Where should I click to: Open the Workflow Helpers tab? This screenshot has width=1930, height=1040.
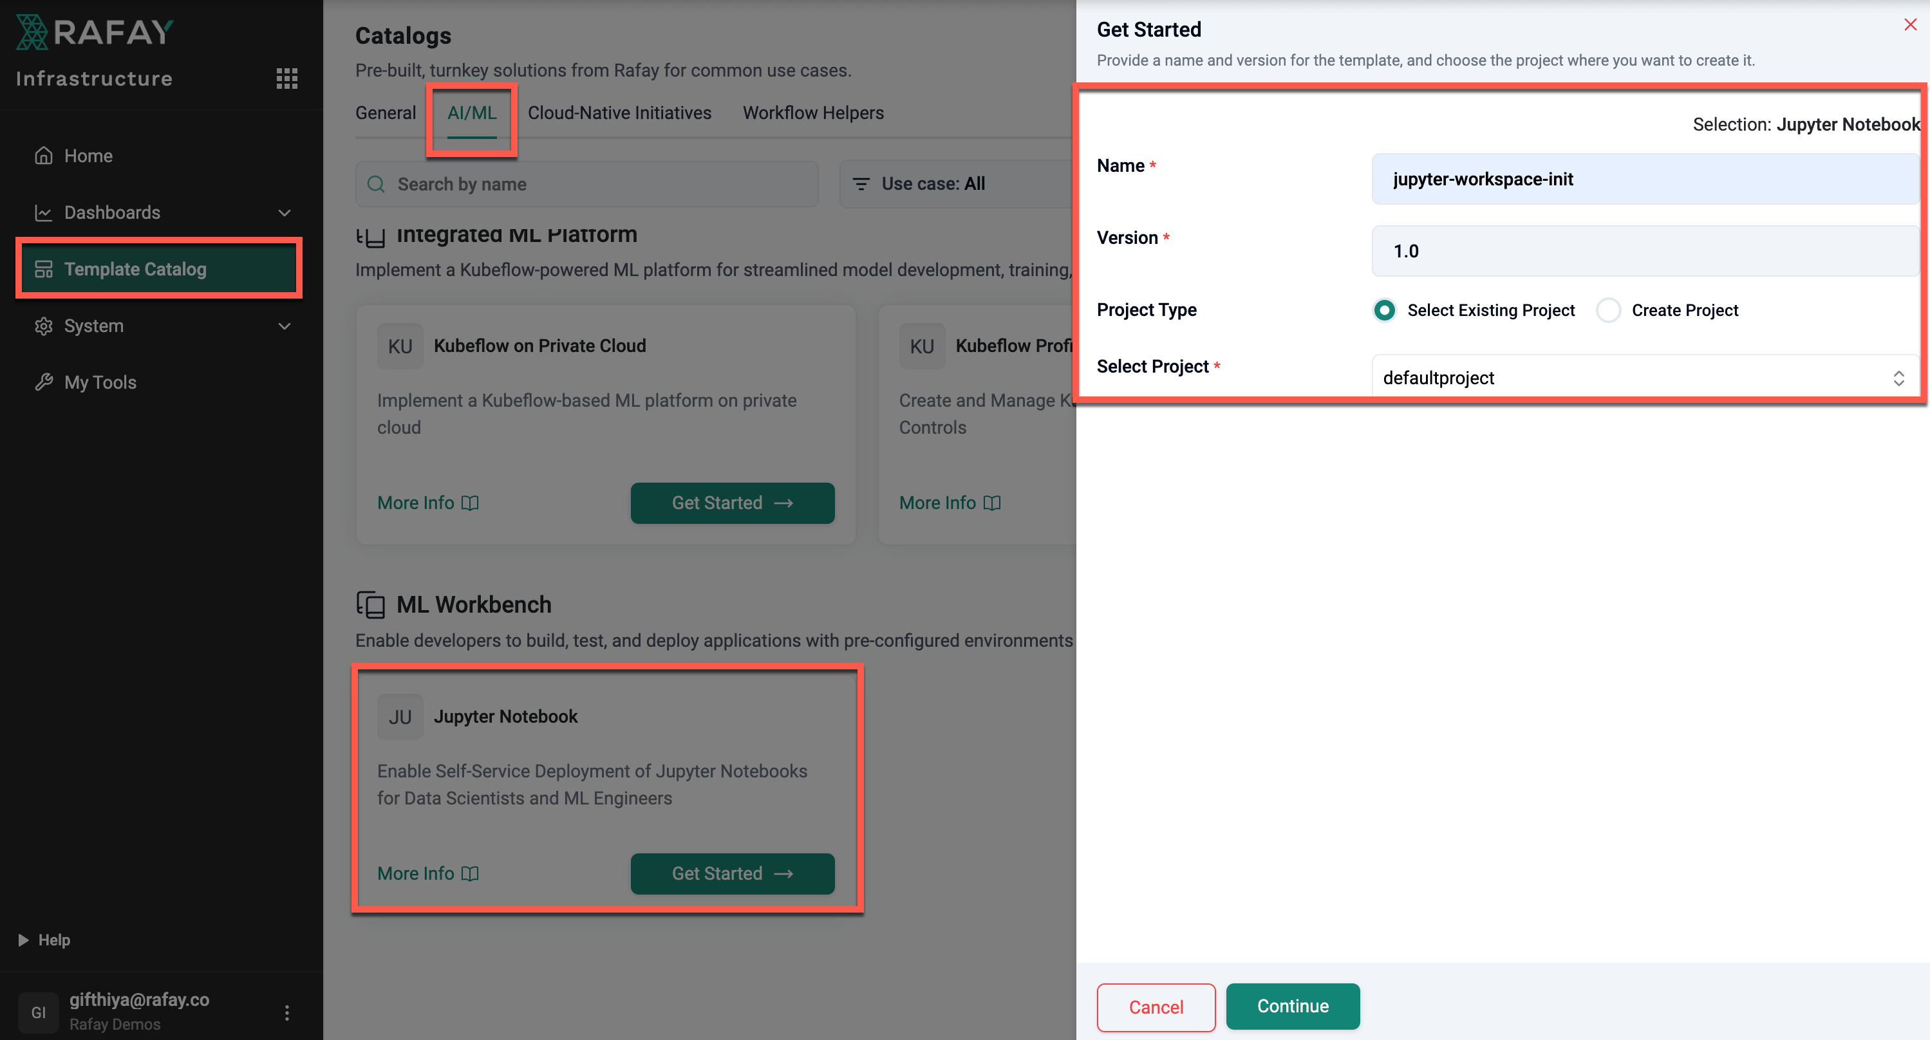point(813,113)
